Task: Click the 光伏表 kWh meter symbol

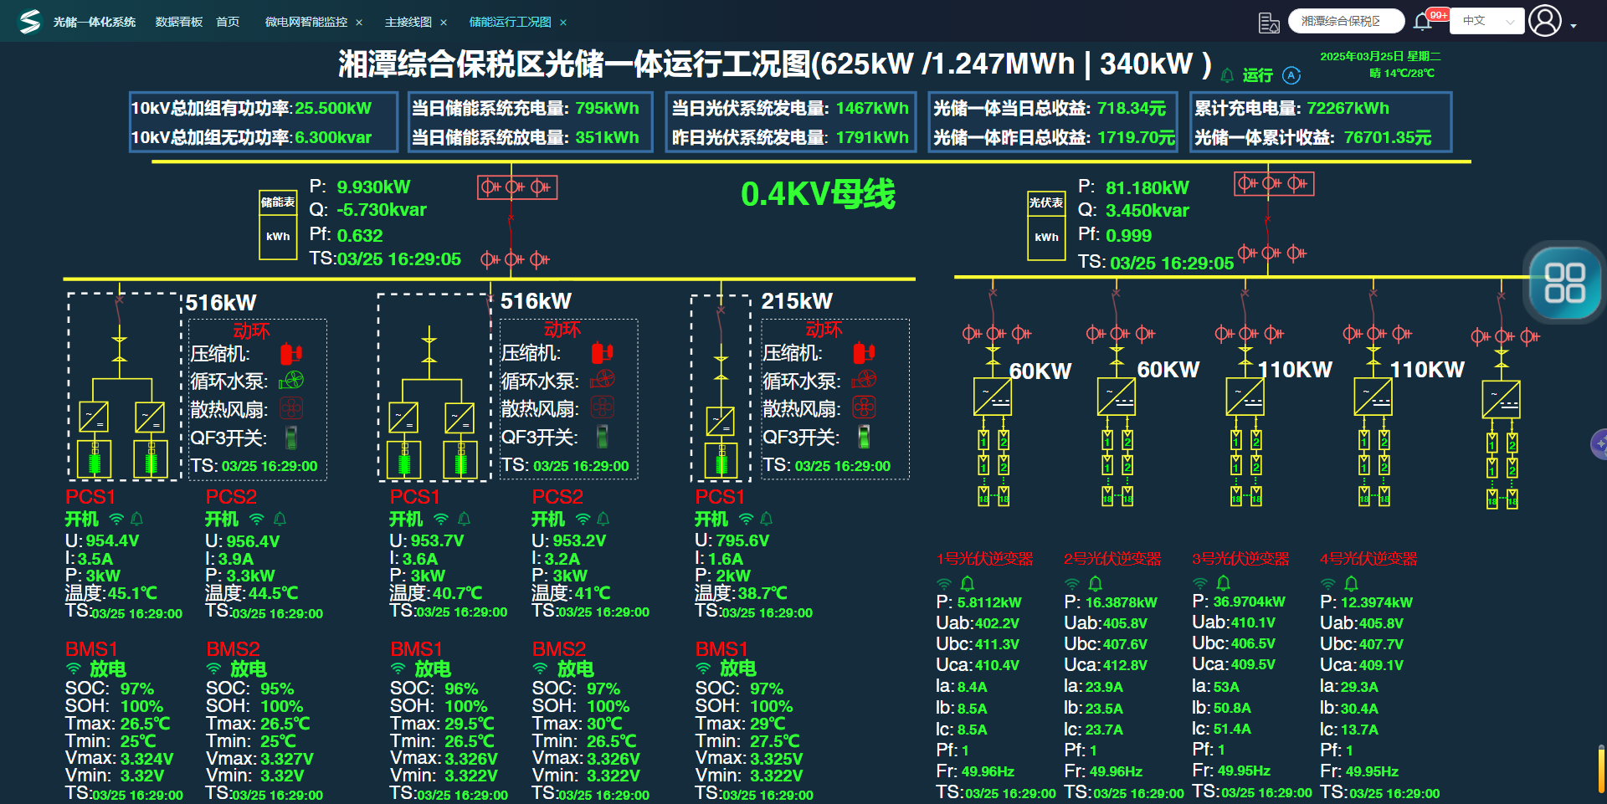Action: coord(1046,225)
